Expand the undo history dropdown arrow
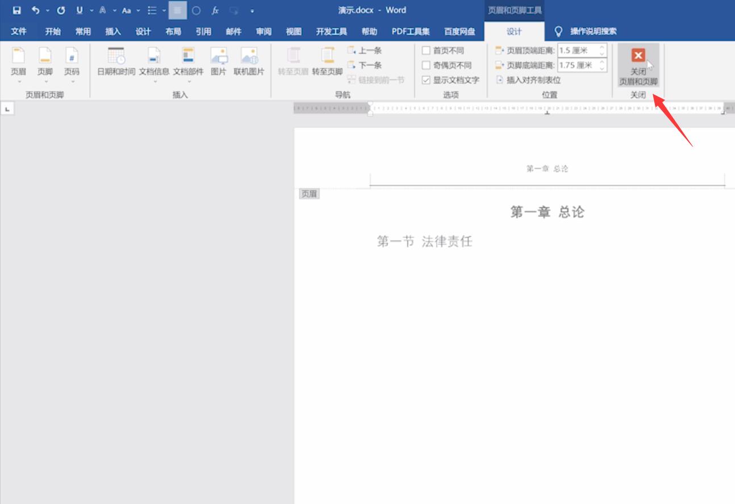Viewport: 735px width, 504px height. (x=47, y=10)
